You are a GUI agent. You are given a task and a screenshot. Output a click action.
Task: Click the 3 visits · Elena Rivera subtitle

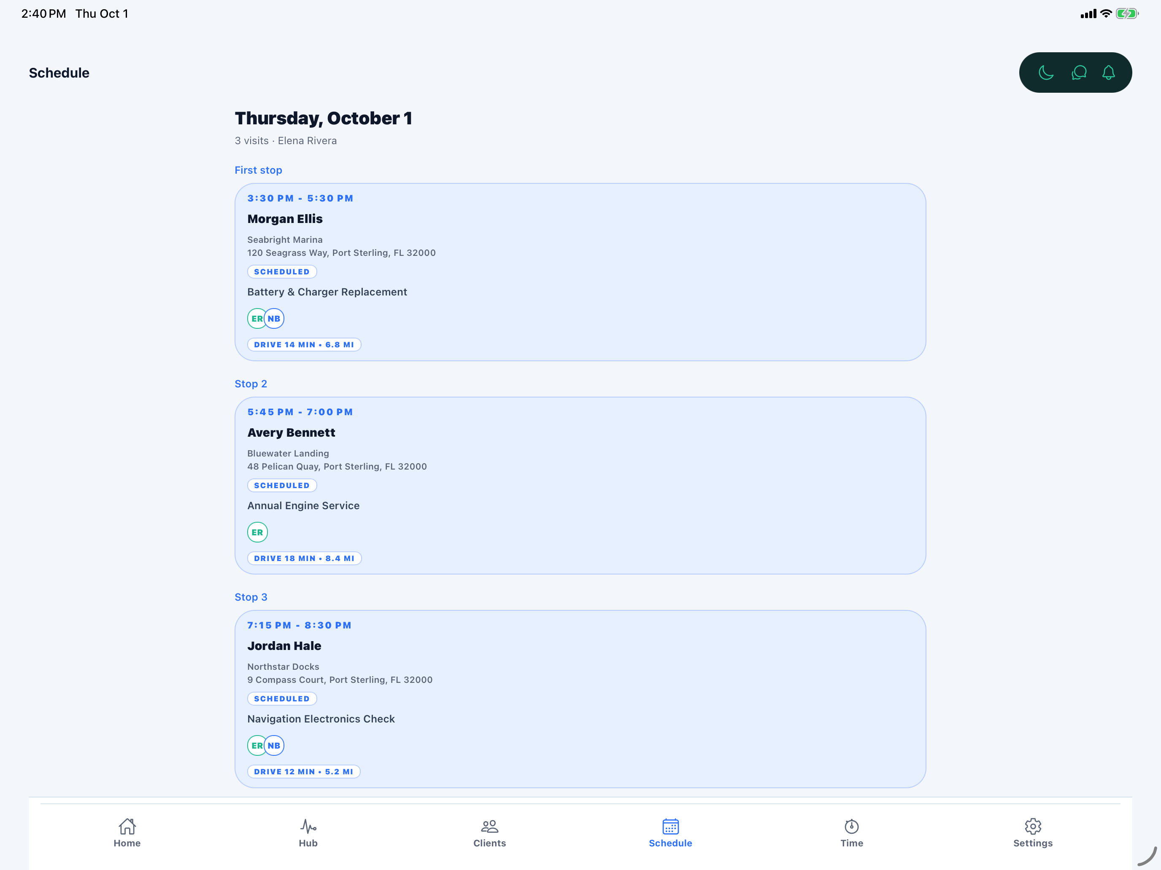286,140
